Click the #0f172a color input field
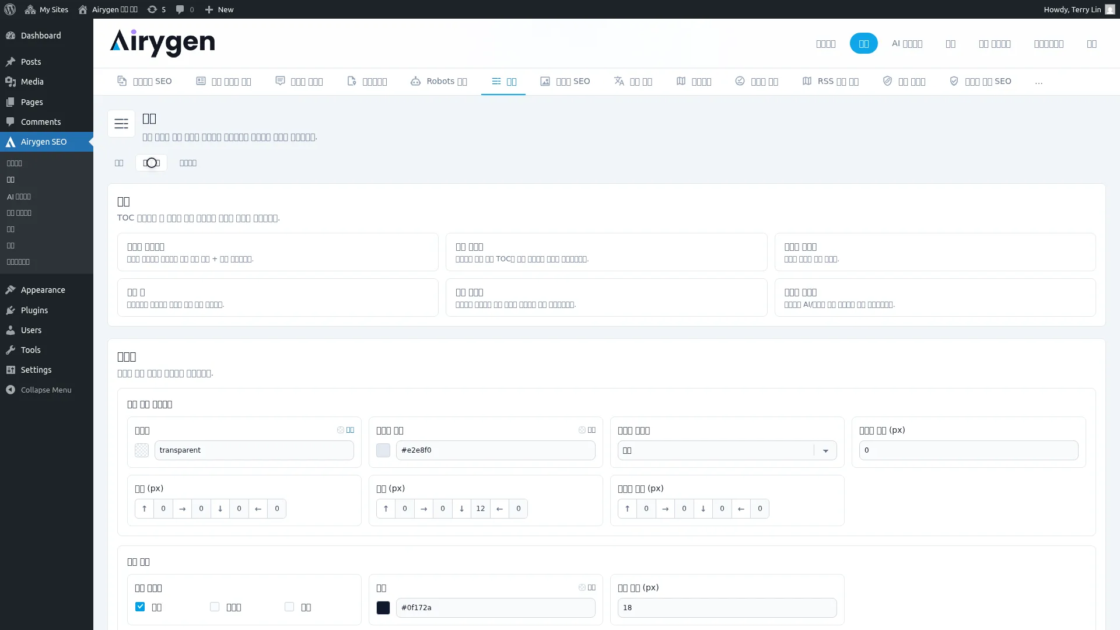 pyautogui.click(x=495, y=608)
